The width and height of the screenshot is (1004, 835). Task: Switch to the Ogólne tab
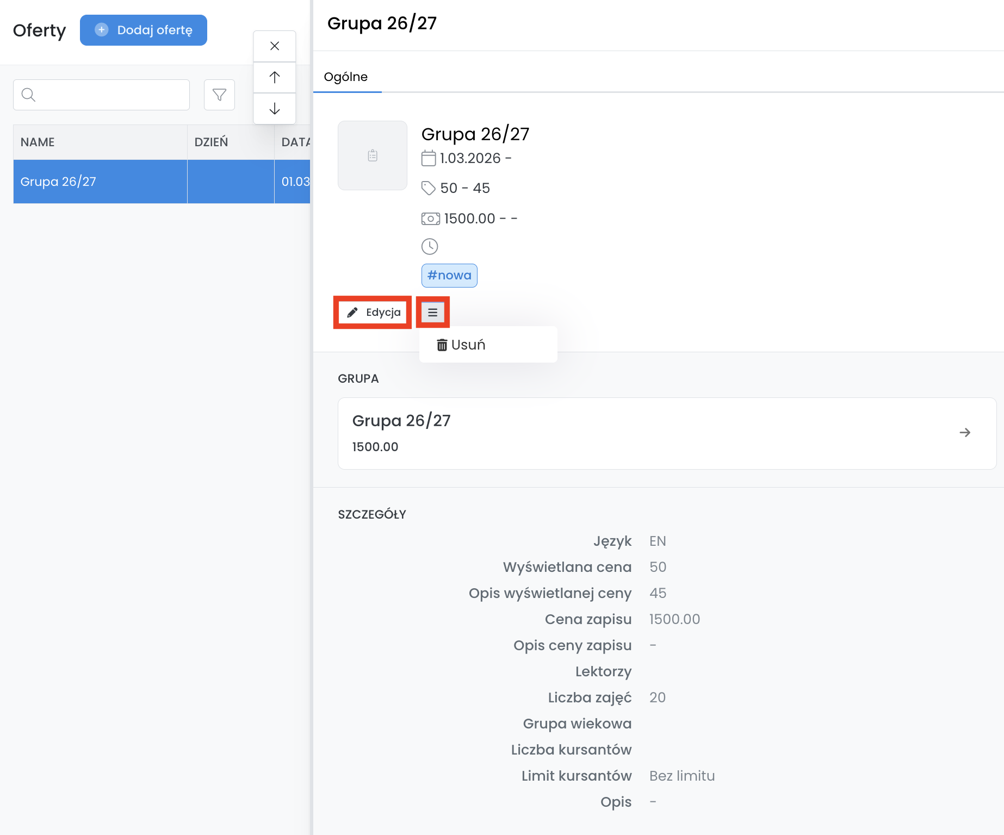[x=346, y=77]
